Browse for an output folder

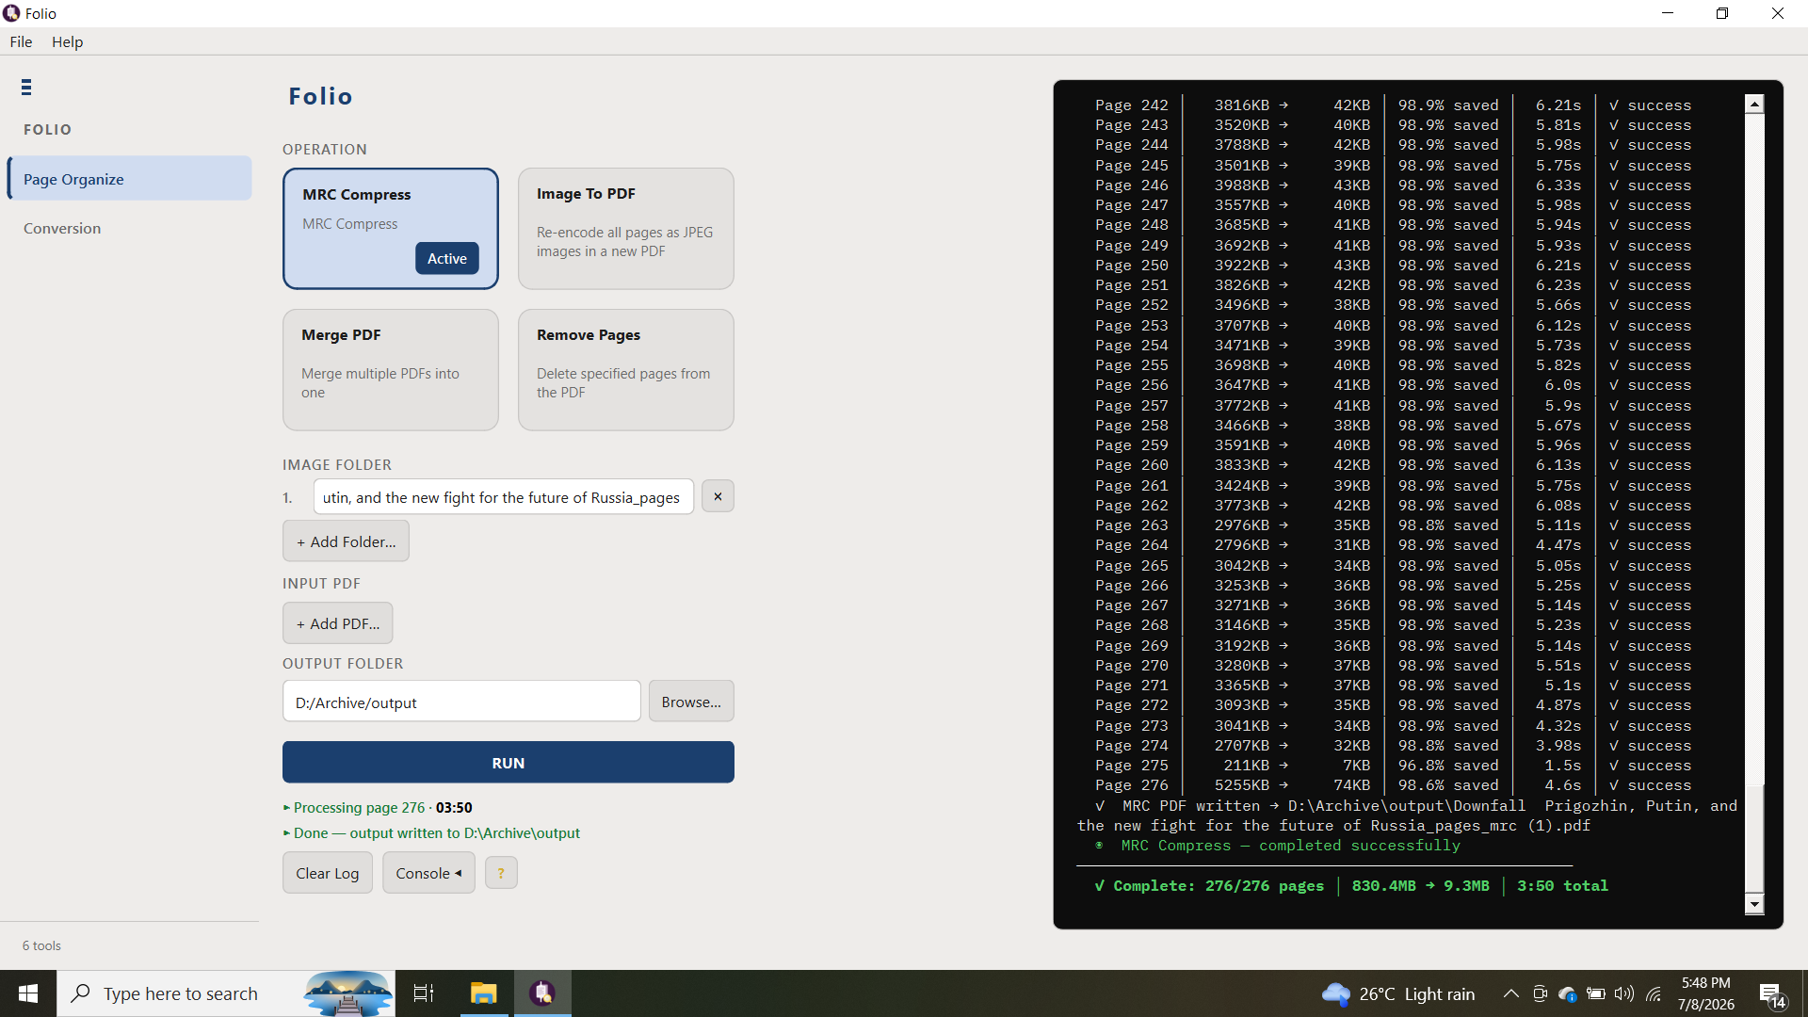click(691, 702)
